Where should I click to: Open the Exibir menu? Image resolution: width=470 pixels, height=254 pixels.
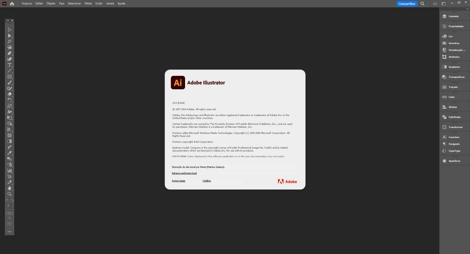click(x=99, y=4)
